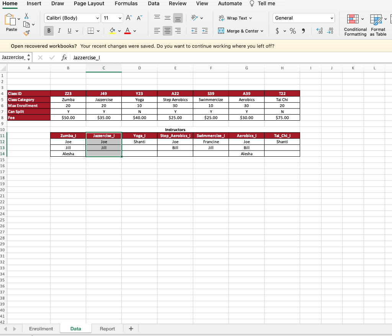Viewport: 392px width, 336px height.
Task: Toggle center horizontal alignment
Action: coord(167,31)
